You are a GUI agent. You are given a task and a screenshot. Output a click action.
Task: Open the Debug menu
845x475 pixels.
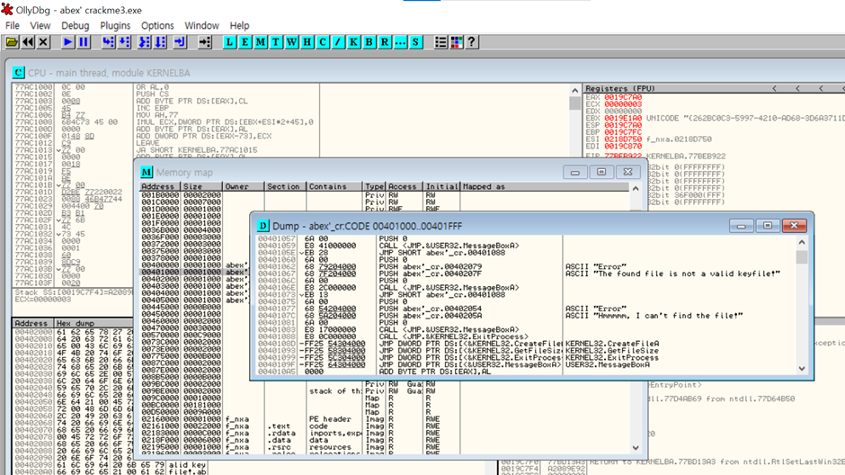(75, 25)
